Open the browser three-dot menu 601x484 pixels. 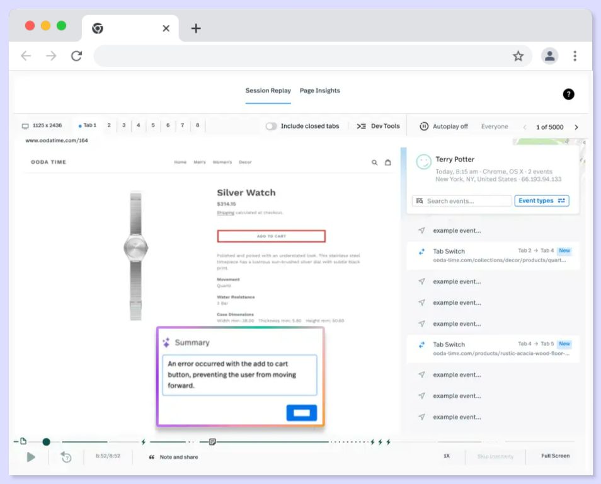tap(575, 56)
